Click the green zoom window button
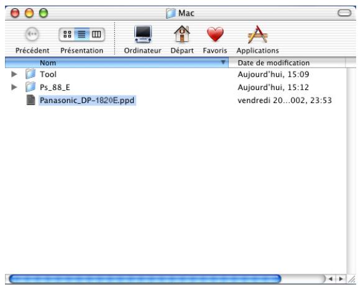This screenshot has height=285, width=358. pos(44,13)
